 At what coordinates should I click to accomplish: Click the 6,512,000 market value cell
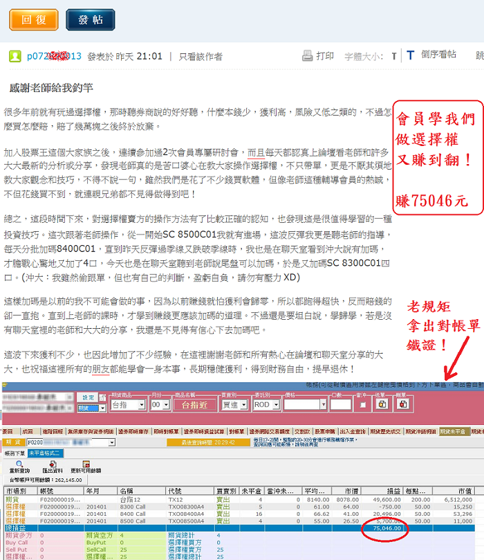[458, 500]
